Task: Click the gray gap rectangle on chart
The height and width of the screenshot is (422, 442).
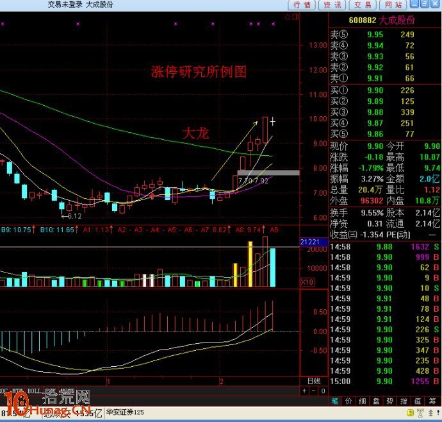Action: (x=268, y=173)
